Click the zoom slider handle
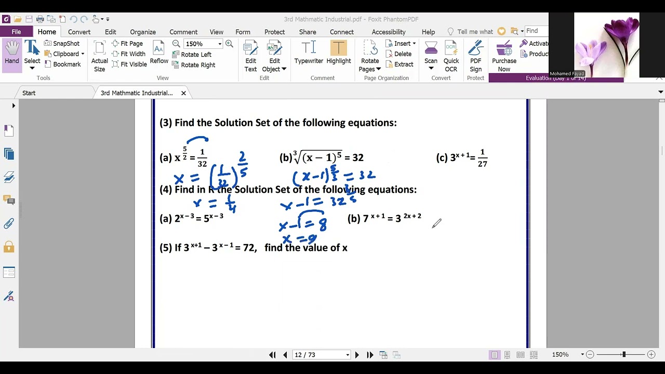 pos(624,355)
